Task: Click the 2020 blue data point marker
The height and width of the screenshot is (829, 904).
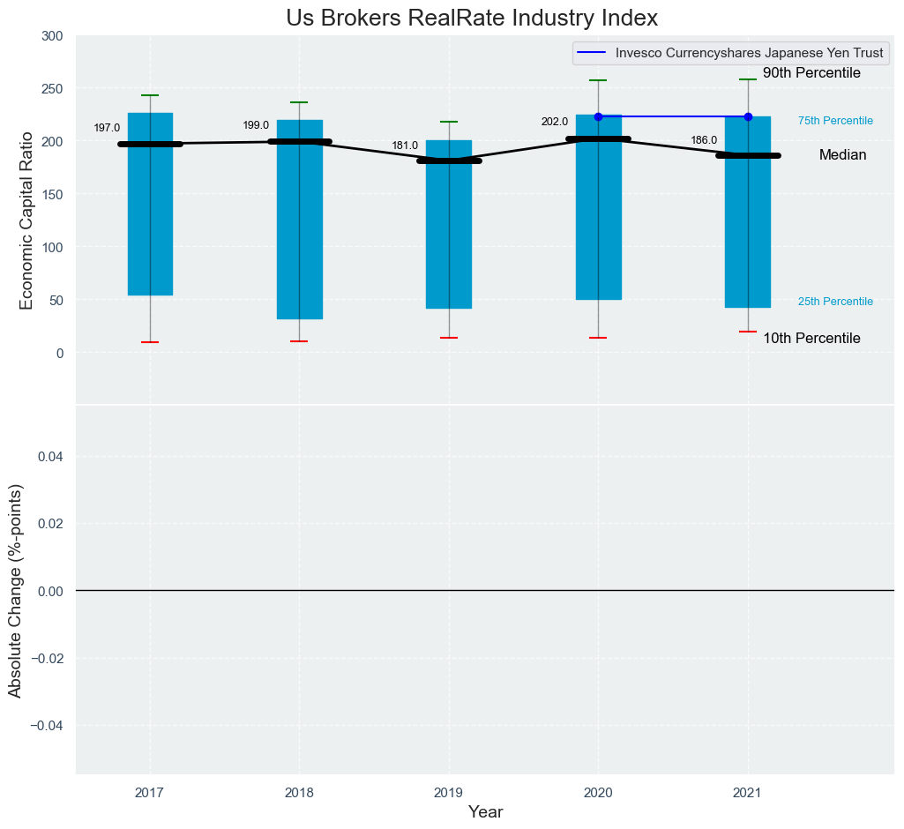Action: pos(599,117)
